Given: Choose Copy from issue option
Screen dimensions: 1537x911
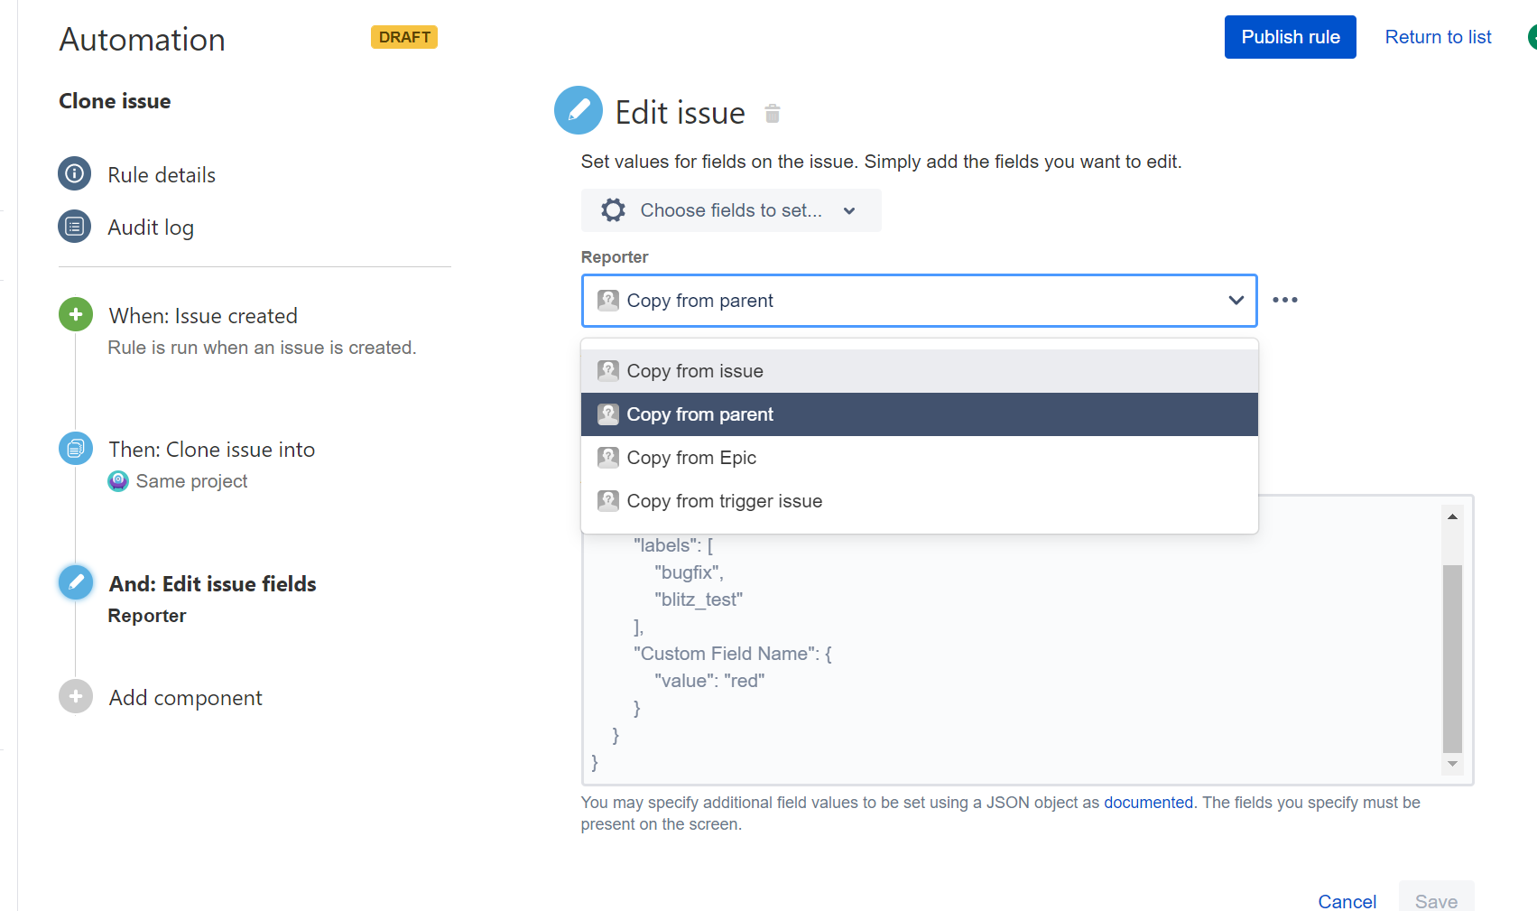Looking at the screenshot, I should pyautogui.click(x=920, y=371).
